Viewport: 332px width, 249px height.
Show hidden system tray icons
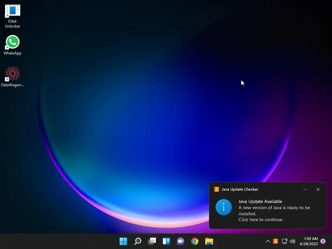[x=267, y=241]
